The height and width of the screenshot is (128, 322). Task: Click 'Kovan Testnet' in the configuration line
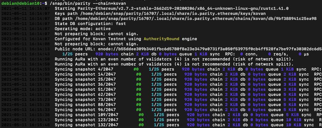click(109, 39)
